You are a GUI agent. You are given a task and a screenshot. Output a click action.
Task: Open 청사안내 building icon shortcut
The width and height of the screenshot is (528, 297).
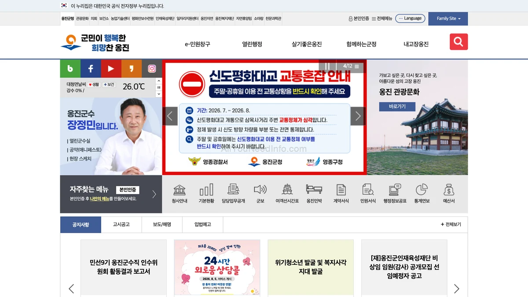(180, 194)
